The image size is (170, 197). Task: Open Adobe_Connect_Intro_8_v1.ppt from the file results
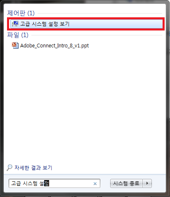click(x=54, y=46)
